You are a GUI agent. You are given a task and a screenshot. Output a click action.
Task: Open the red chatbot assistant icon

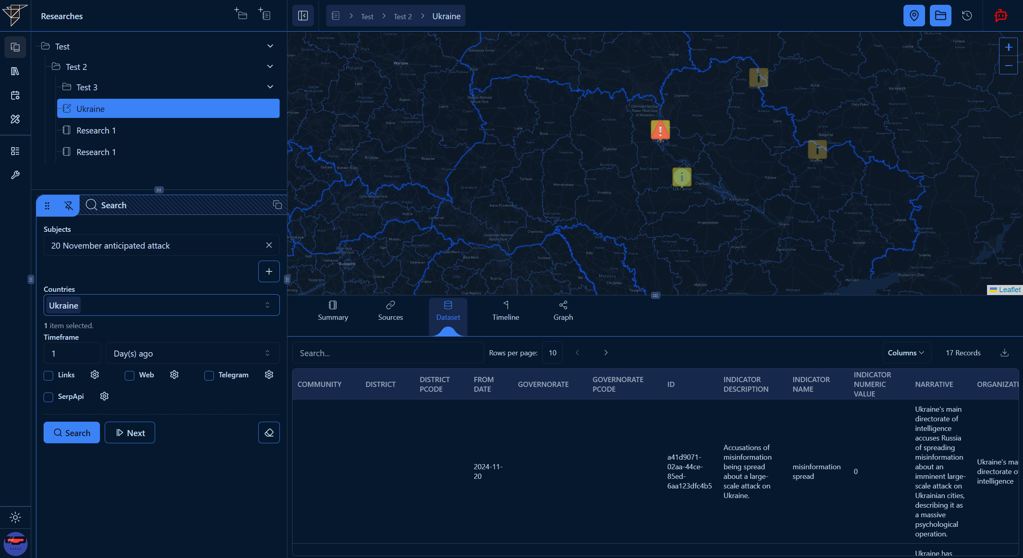tap(1001, 16)
